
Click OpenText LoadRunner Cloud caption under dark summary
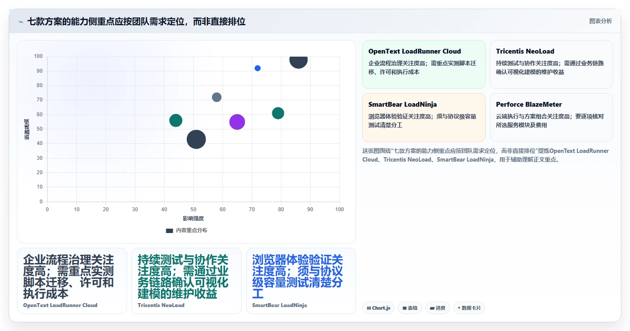click(60, 305)
